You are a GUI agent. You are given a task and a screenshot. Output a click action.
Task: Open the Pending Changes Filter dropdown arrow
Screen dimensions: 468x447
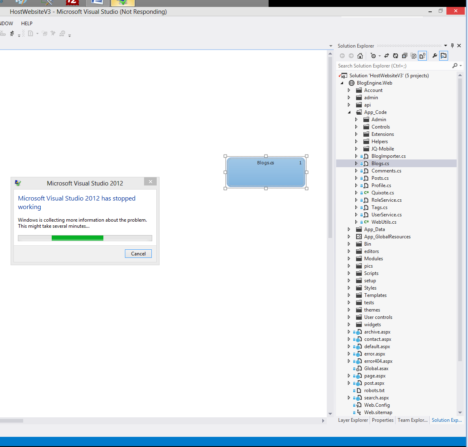[380, 56]
